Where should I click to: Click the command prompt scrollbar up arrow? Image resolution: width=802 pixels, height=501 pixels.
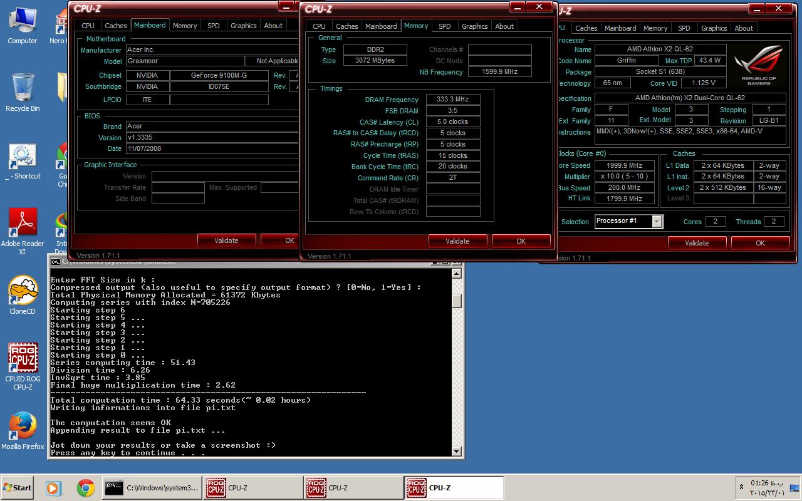coord(457,272)
